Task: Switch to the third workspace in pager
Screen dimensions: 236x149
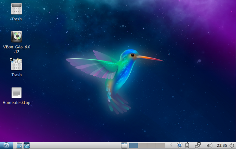Action: [151, 145]
